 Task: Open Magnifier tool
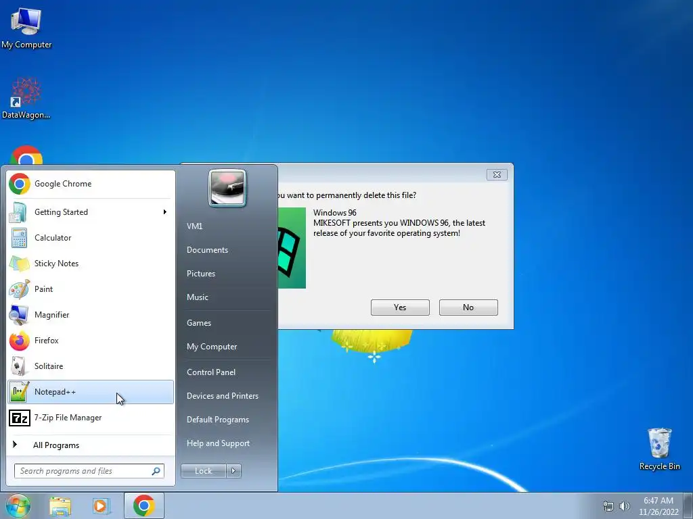[x=91, y=315]
